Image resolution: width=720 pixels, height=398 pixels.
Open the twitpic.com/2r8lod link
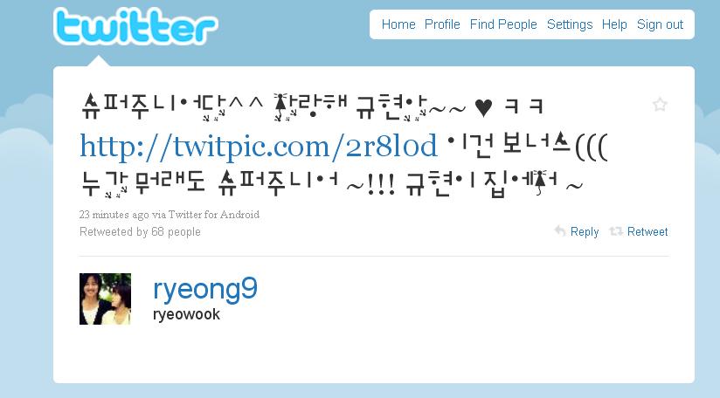(x=259, y=147)
